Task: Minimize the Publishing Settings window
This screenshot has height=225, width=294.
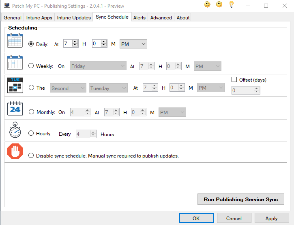Action: [248, 6]
